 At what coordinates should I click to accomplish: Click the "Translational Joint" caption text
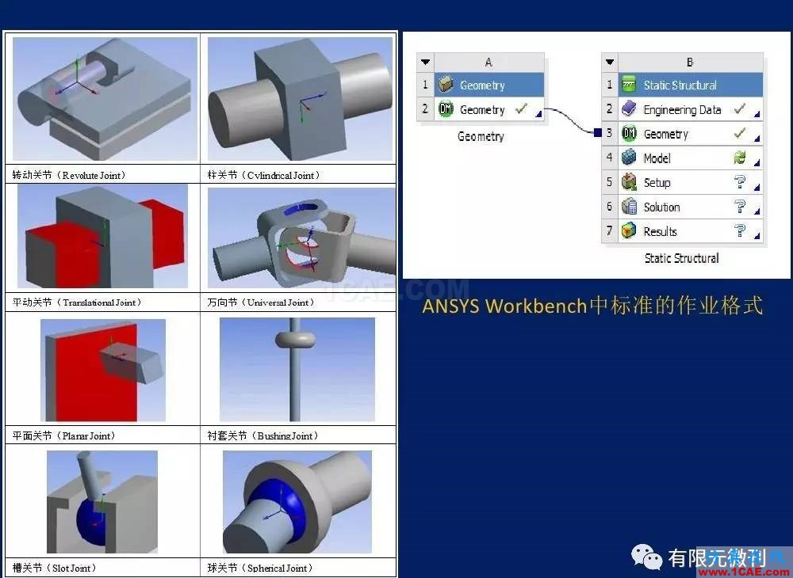pos(98,302)
